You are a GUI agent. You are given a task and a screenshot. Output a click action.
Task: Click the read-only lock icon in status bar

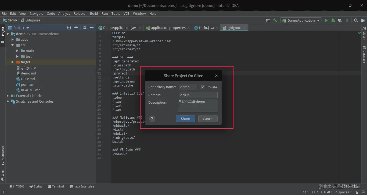tap(356, 192)
